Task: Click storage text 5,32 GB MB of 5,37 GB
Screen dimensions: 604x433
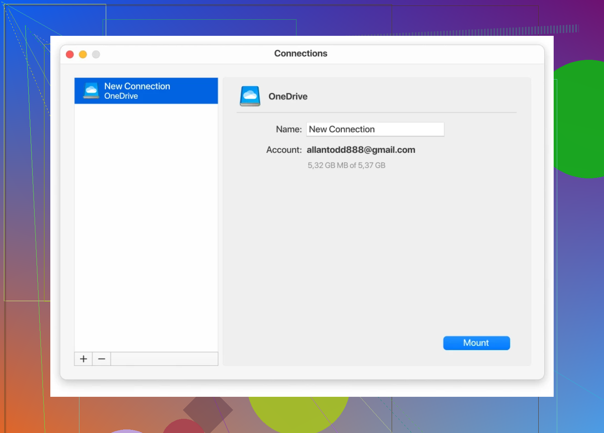Action: [x=346, y=165]
